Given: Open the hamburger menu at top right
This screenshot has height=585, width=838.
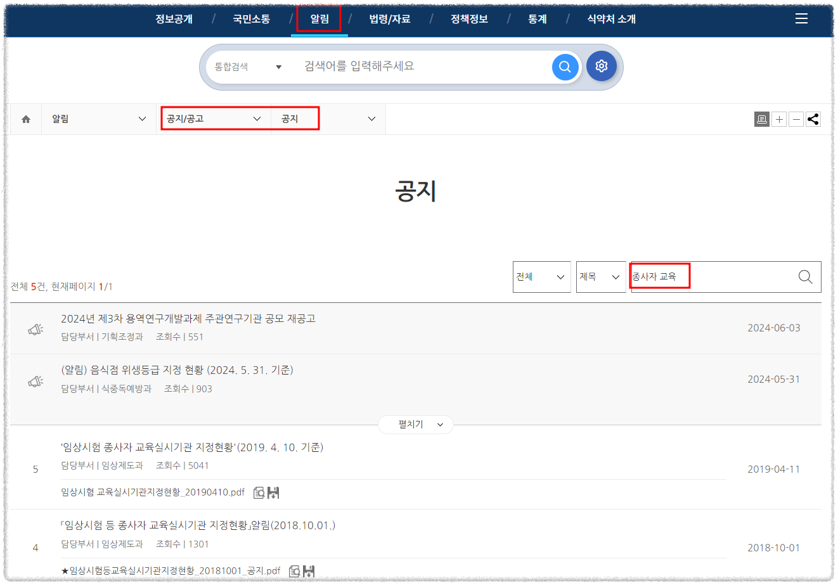Looking at the screenshot, I should (x=801, y=18).
